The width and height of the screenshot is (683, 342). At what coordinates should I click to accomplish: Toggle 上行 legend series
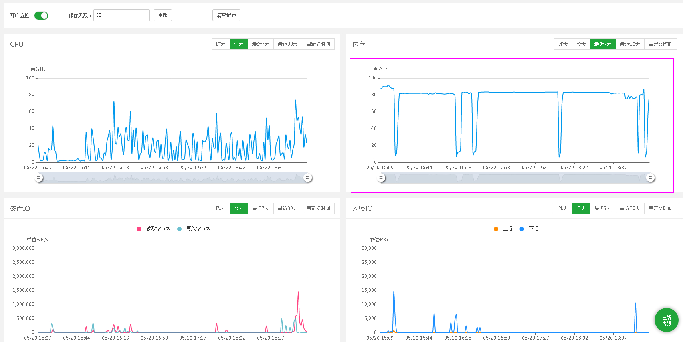click(x=502, y=229)
